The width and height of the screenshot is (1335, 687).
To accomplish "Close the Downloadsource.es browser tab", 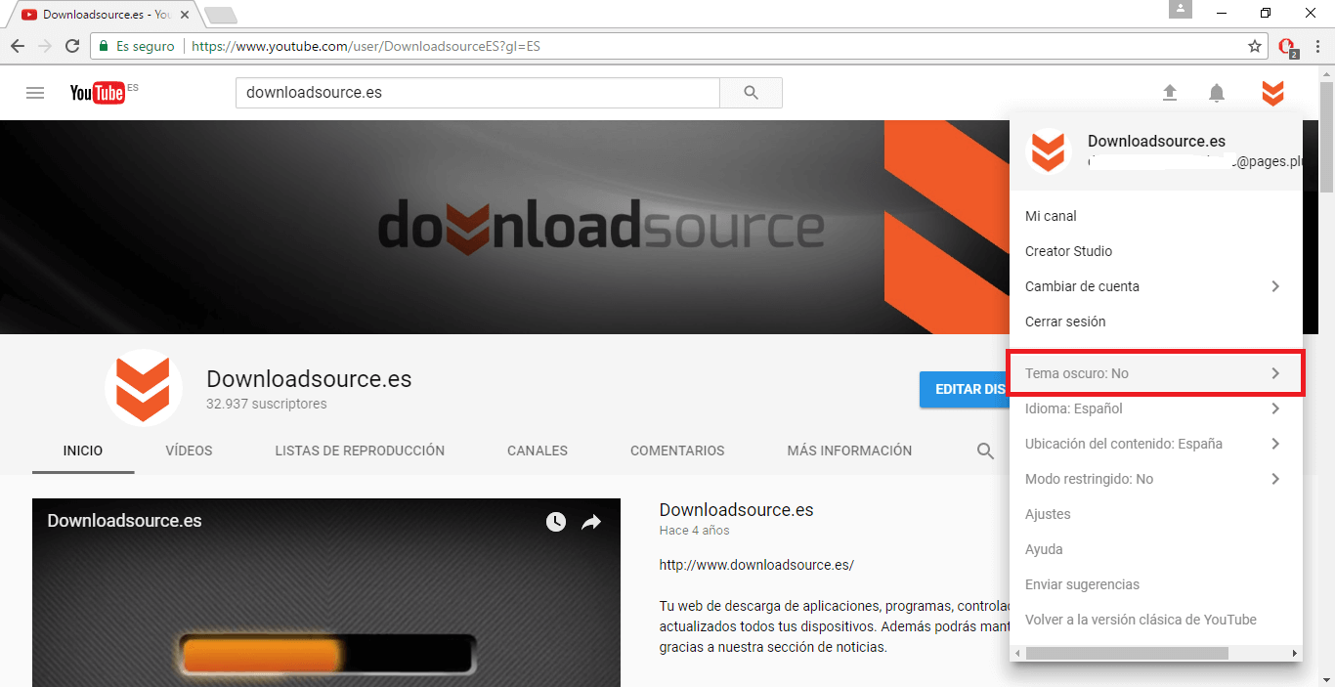I will click(185, 15).
